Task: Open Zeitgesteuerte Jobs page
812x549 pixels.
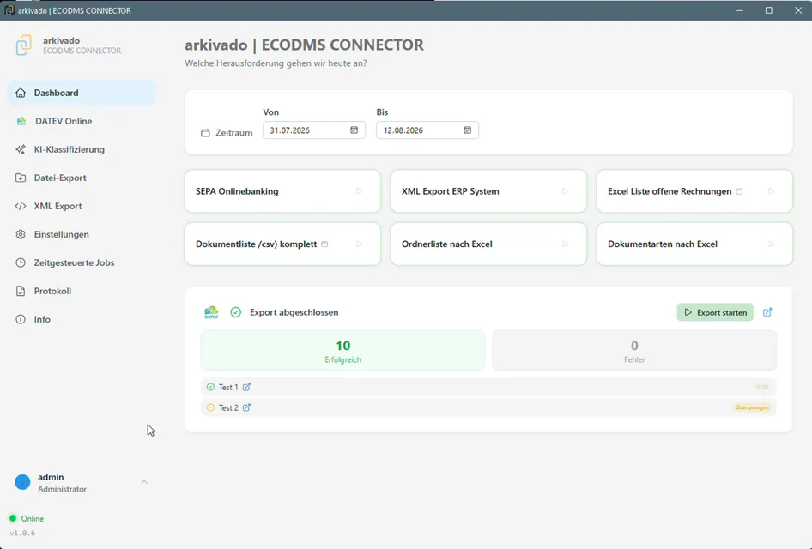Action: 82,262
